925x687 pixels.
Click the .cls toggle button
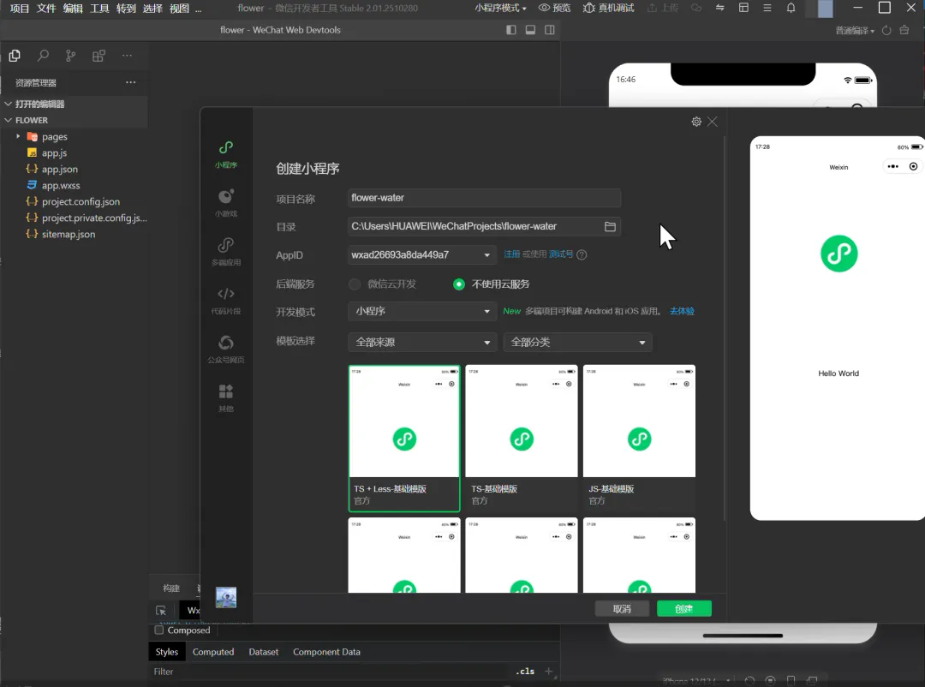point(525,672)
